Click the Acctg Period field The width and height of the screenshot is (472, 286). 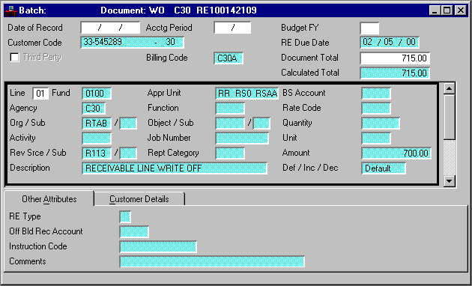pos(232,28)
